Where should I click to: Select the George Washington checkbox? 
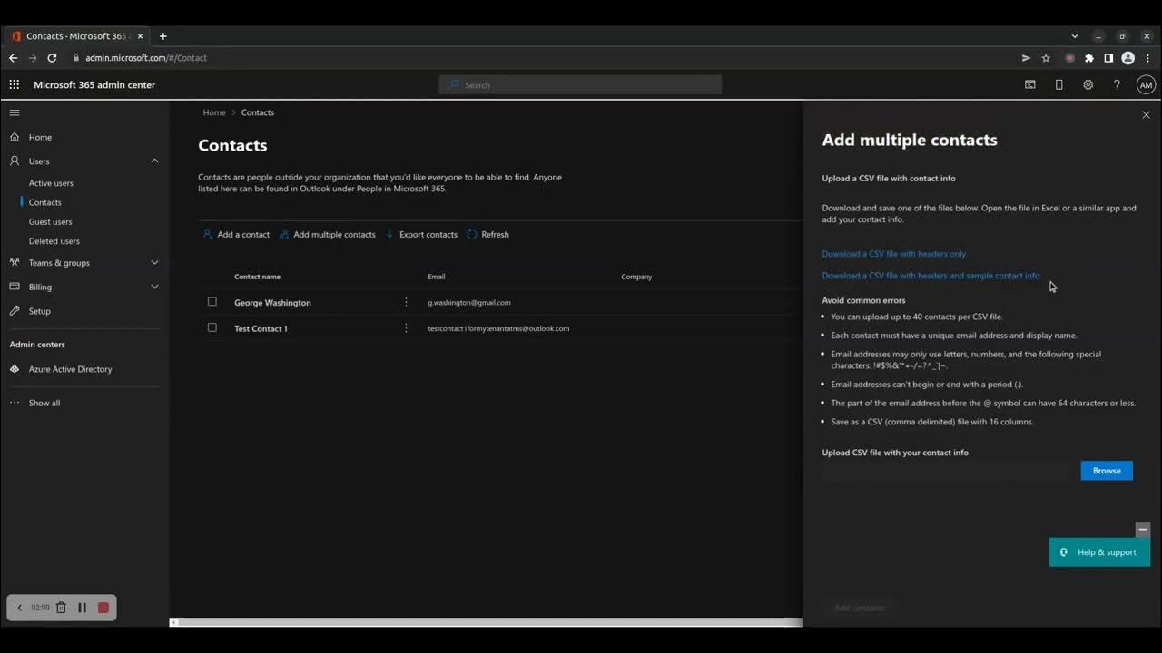tap(212, 301)
